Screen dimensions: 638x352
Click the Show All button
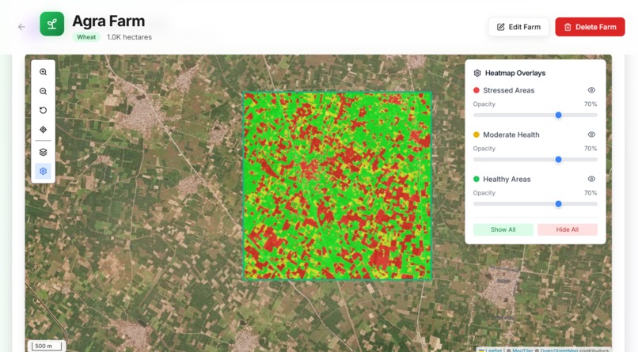pyautogui.click(x=503, y=229)
